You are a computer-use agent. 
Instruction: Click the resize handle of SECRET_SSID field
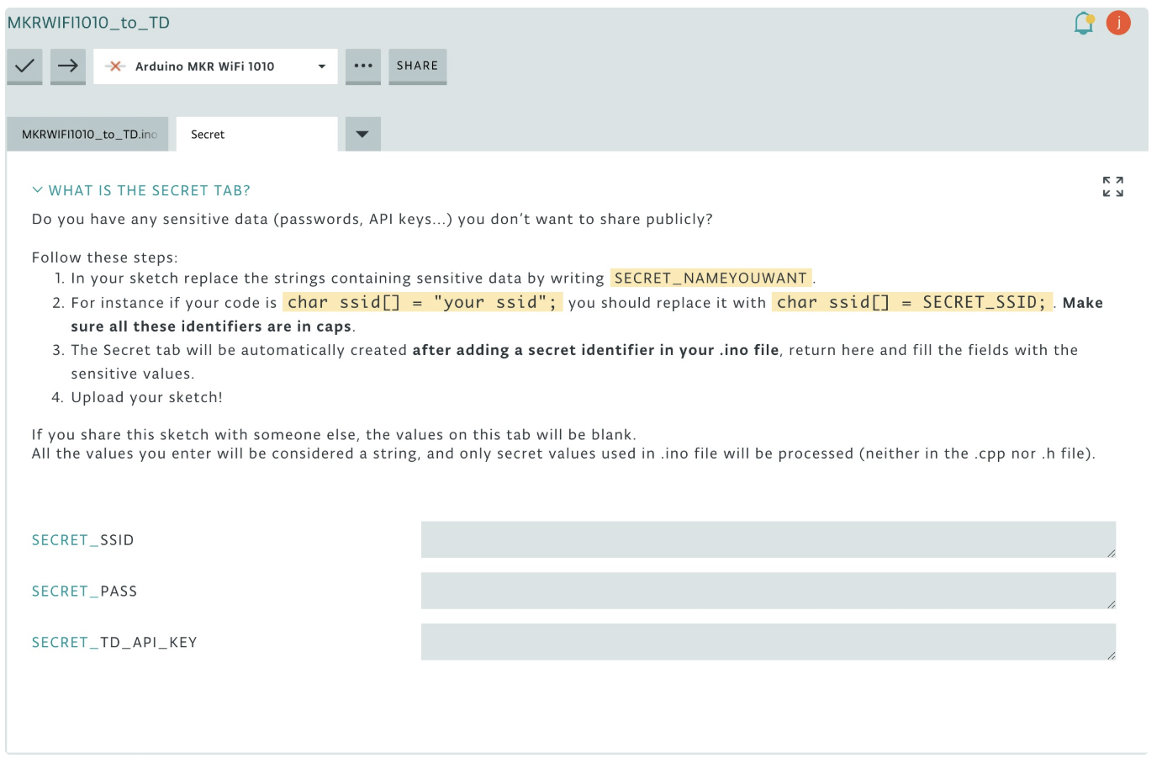click(1111, 553)
